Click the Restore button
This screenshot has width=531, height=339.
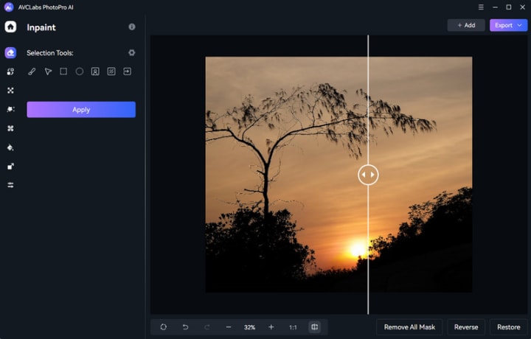508,327
